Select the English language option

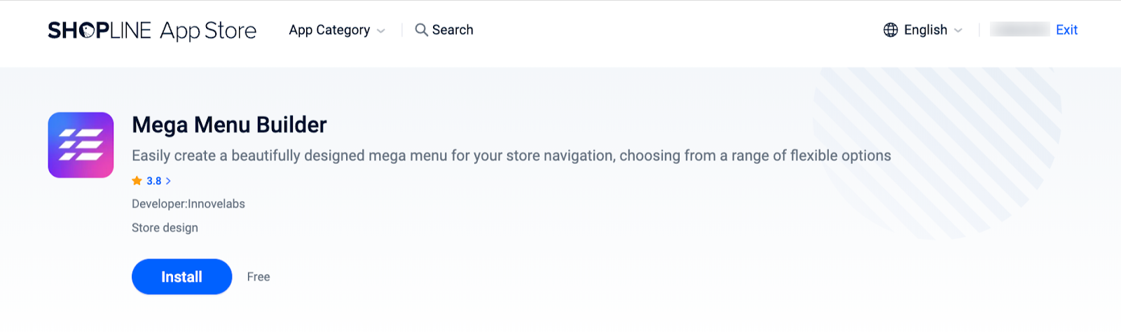point(925,30)
